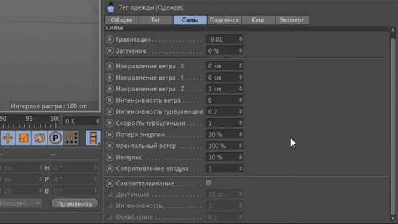Toggle keyframe circle for Интенсивность ветра

tap(109, 100)
